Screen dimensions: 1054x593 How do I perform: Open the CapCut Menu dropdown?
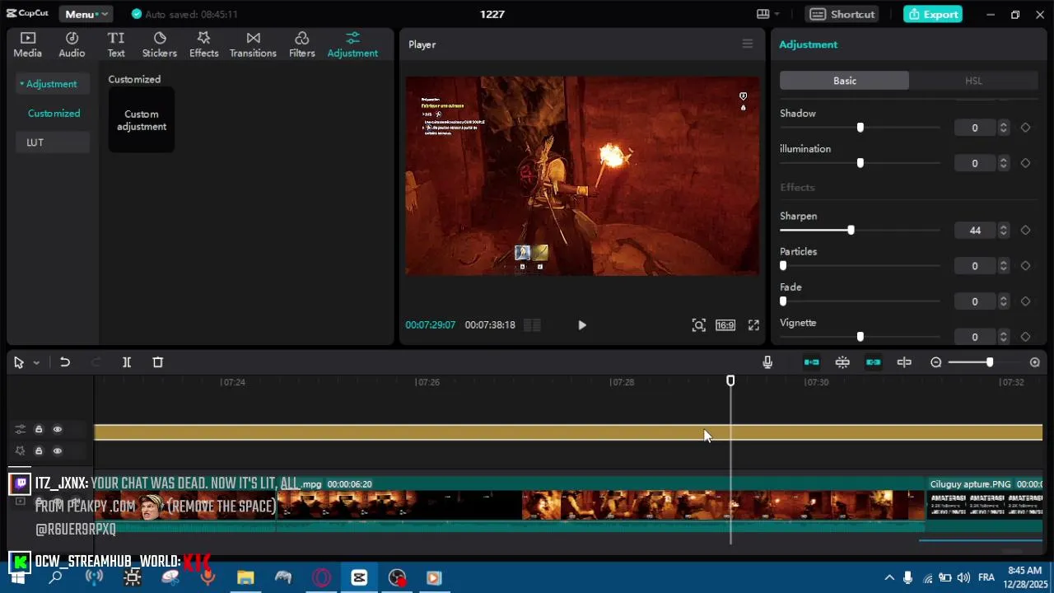coord(86,14)
